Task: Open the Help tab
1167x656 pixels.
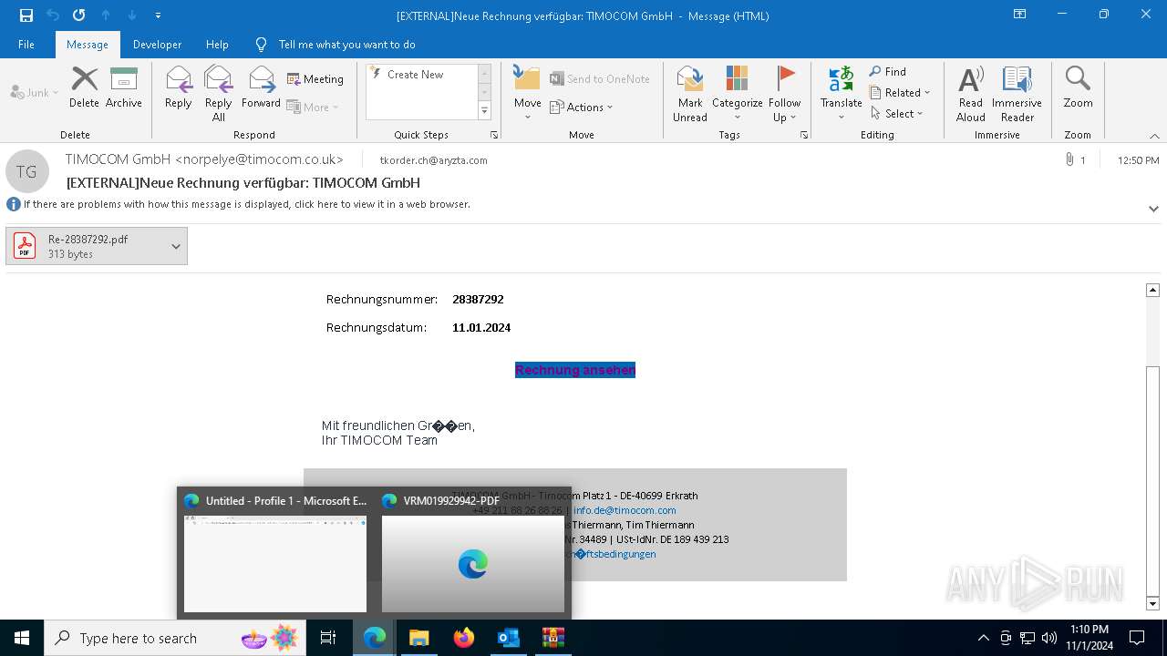Action: (x=217, y=45)
